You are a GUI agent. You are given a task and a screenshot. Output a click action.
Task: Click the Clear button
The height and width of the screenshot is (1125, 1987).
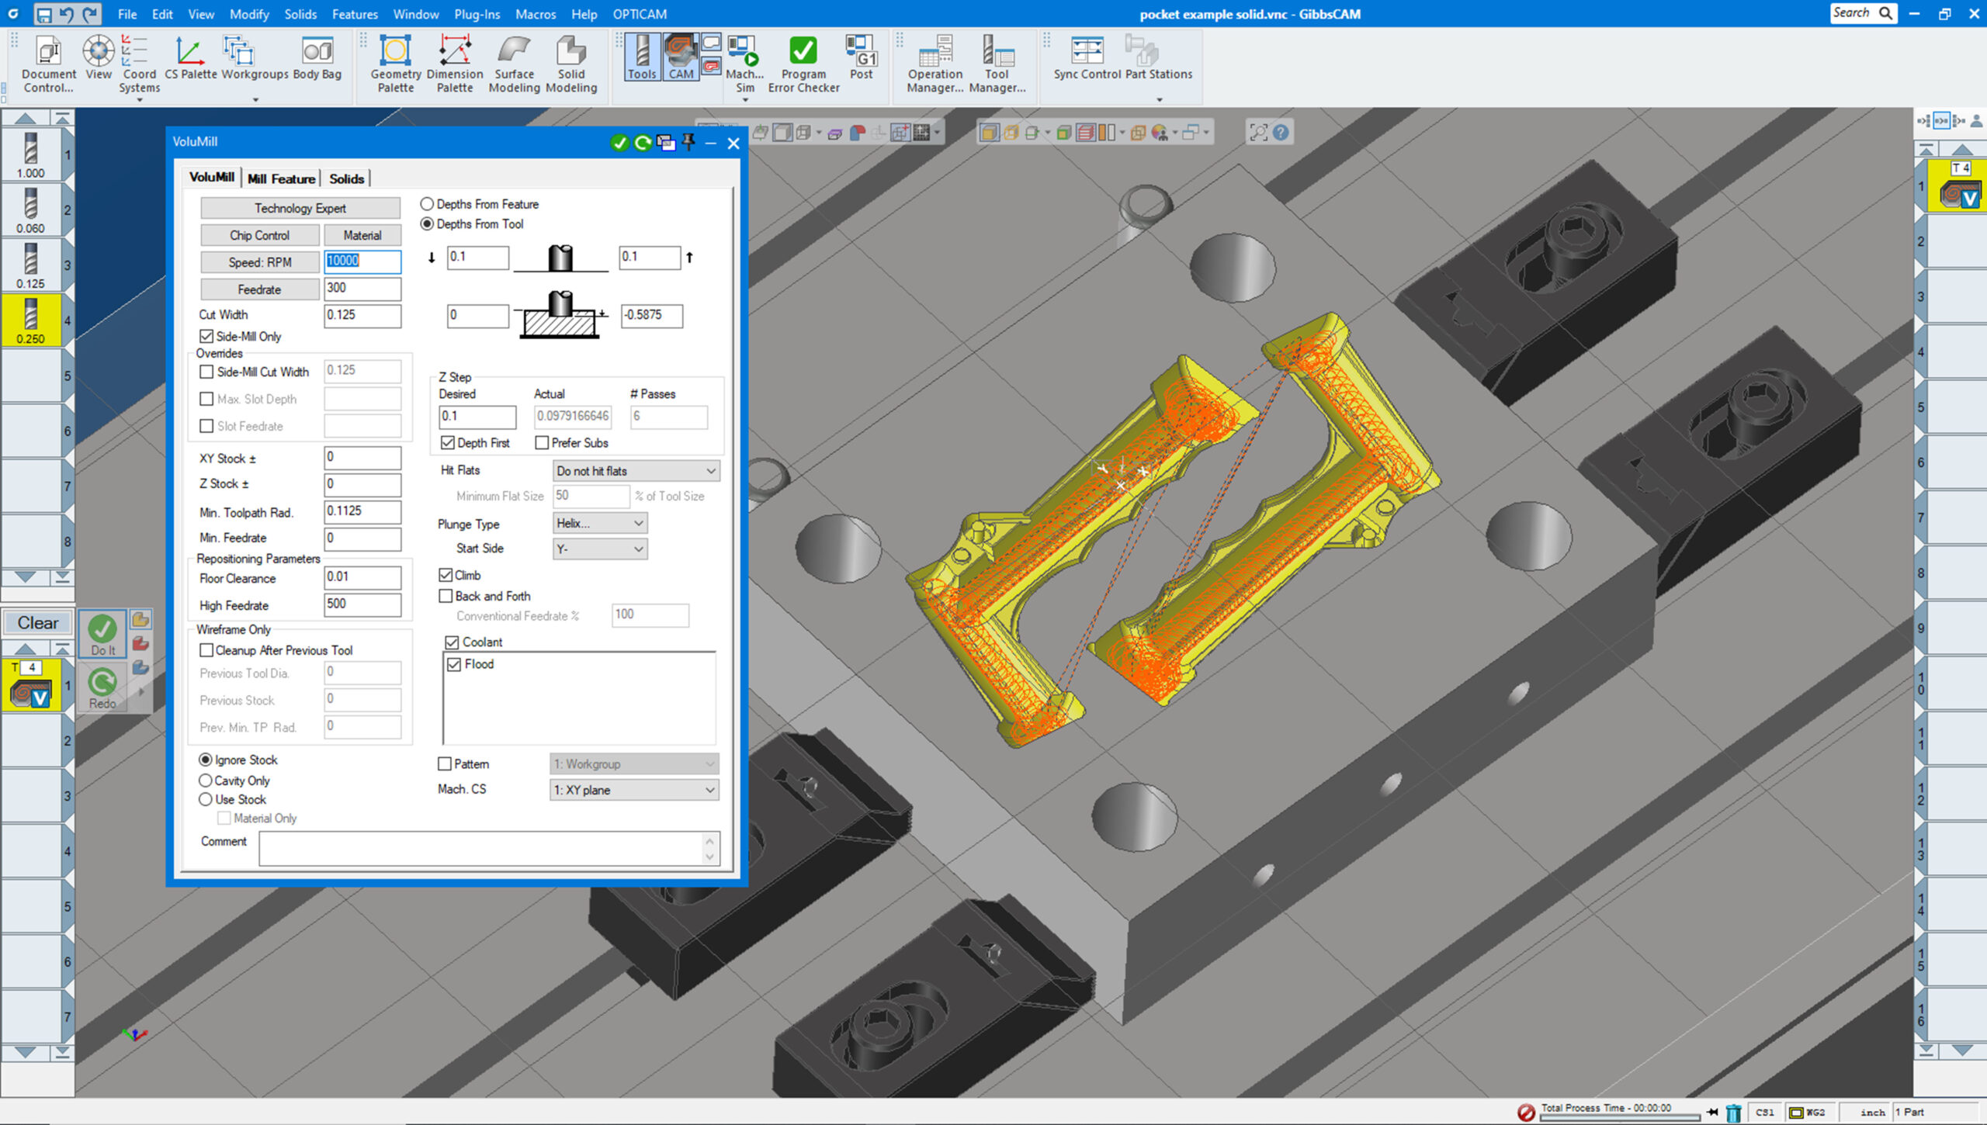[36, 622]
